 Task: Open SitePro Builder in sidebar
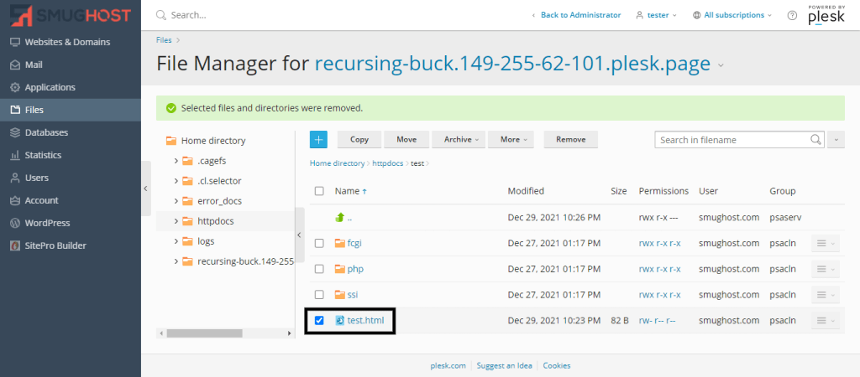coord(71,245)
